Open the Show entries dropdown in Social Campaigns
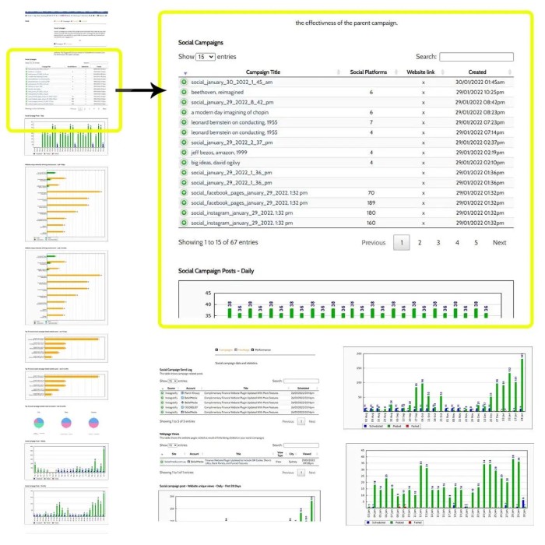 pyautogui.click(x=206, y=57)
